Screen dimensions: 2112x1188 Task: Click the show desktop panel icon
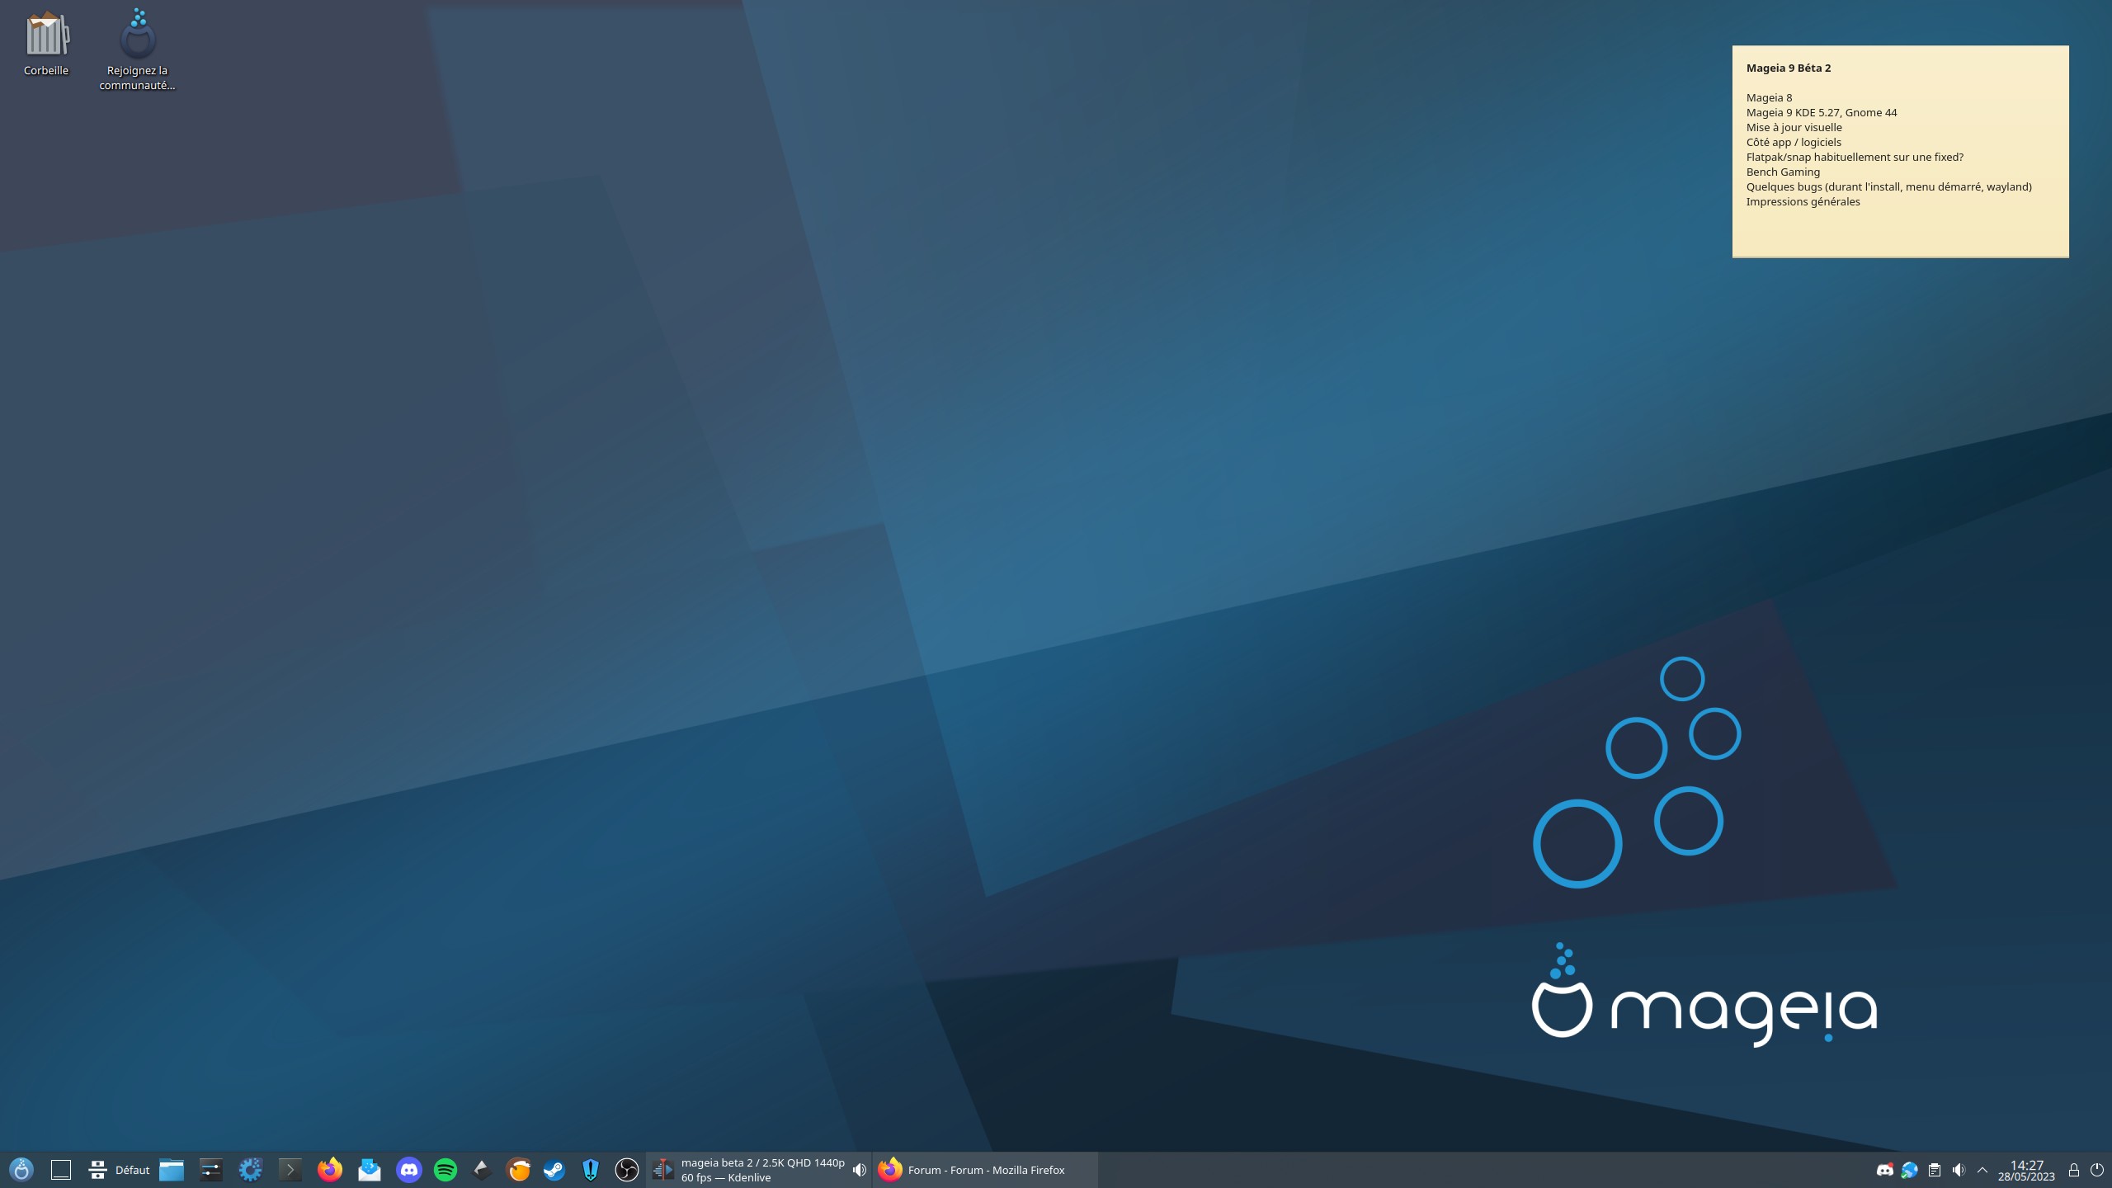(61, 1170)
